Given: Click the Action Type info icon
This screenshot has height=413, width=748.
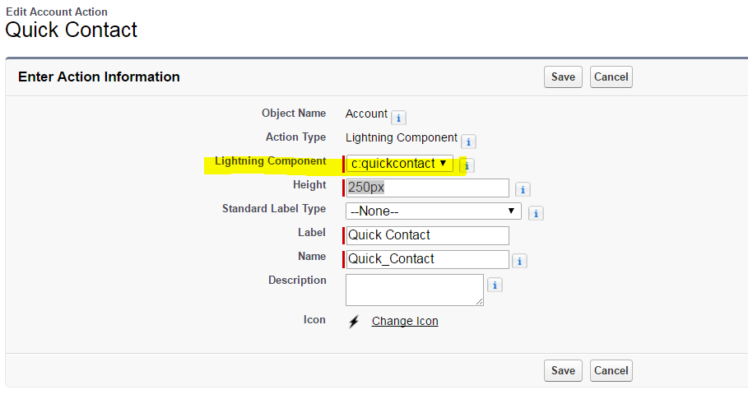Looking at the screenshot, I should click(468, 142).
